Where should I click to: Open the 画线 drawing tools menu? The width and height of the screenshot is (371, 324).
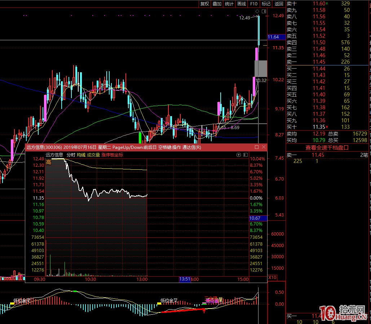tap(241, 4)
